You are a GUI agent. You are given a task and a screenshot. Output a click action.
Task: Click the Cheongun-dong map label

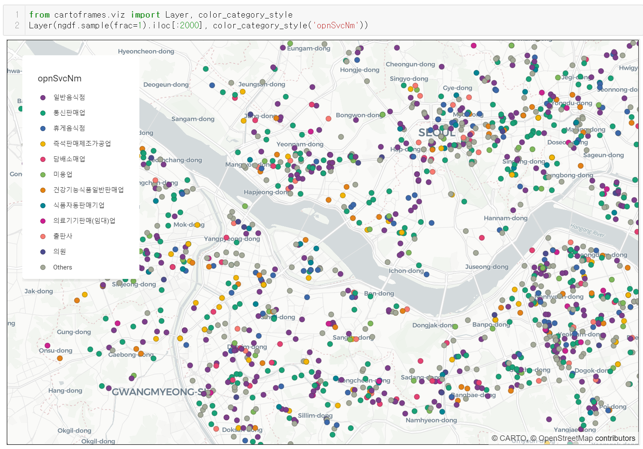[411, 64]
